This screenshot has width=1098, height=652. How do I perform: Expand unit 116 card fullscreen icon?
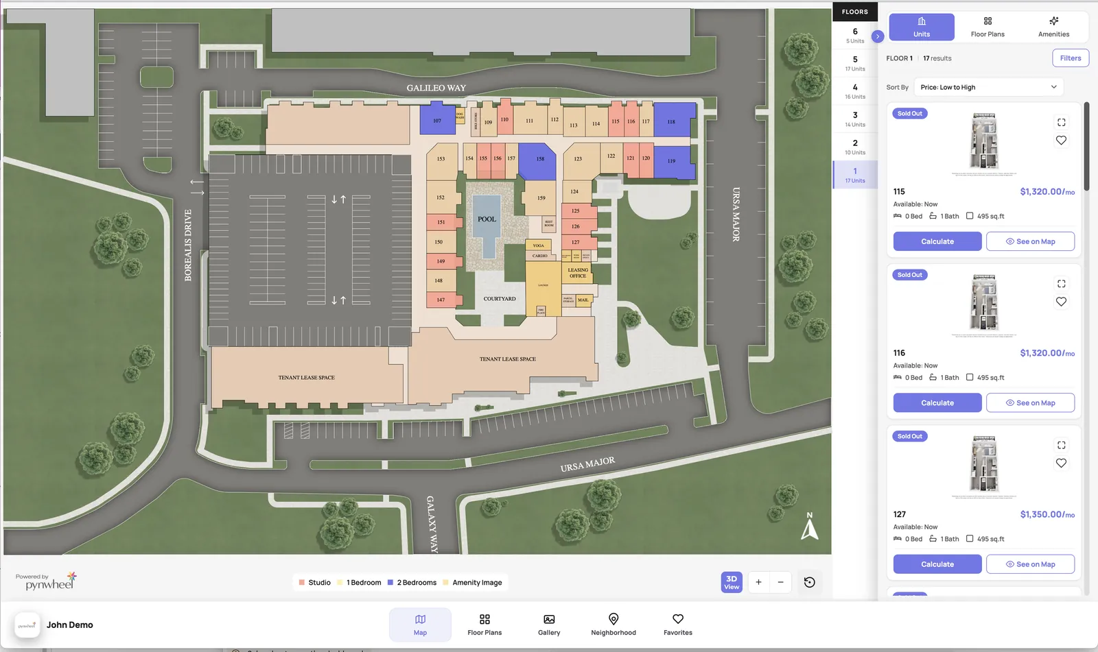[1061, 284]
